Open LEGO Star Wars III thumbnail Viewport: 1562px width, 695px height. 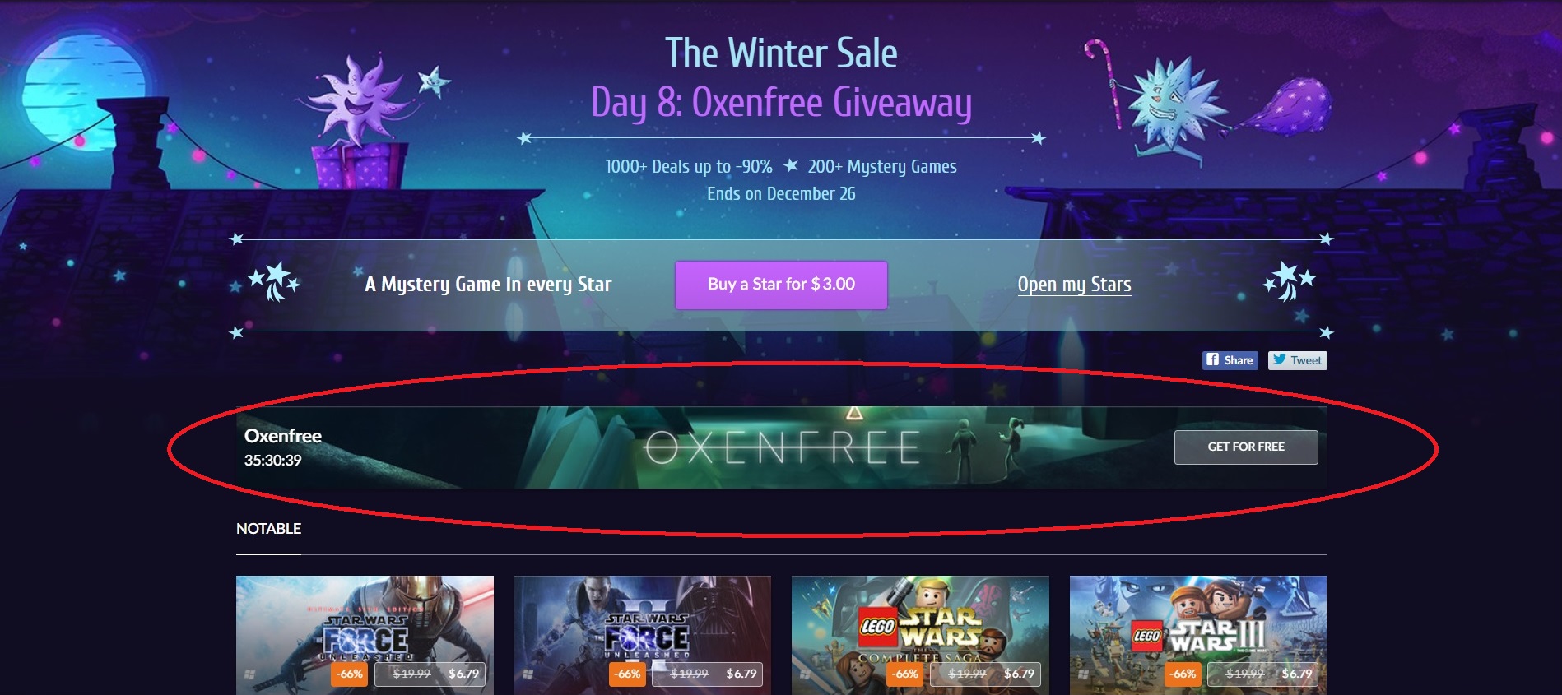click(1198, 635)
